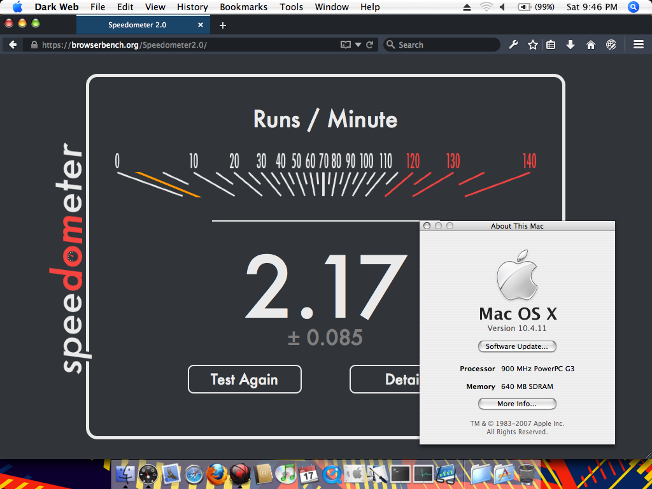Open the Downloads arrow icon
Image resolution: width=652 pixels, height=489 pixels.
[x=570, y=45]
